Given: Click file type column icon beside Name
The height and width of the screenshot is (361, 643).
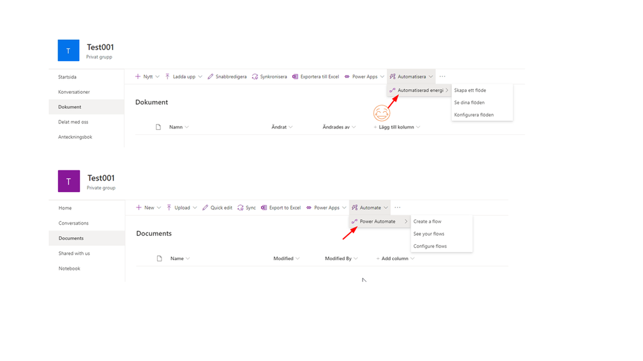Looking at the screenshot, I should click(x=159, y=258).
